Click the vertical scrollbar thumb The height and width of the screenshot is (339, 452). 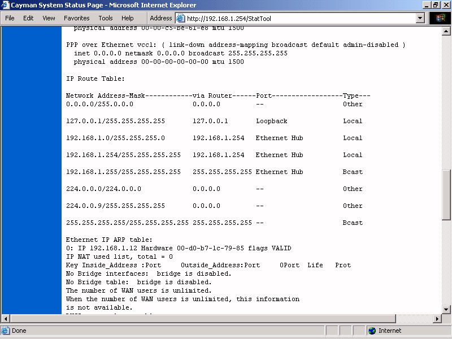coord(446,195)
